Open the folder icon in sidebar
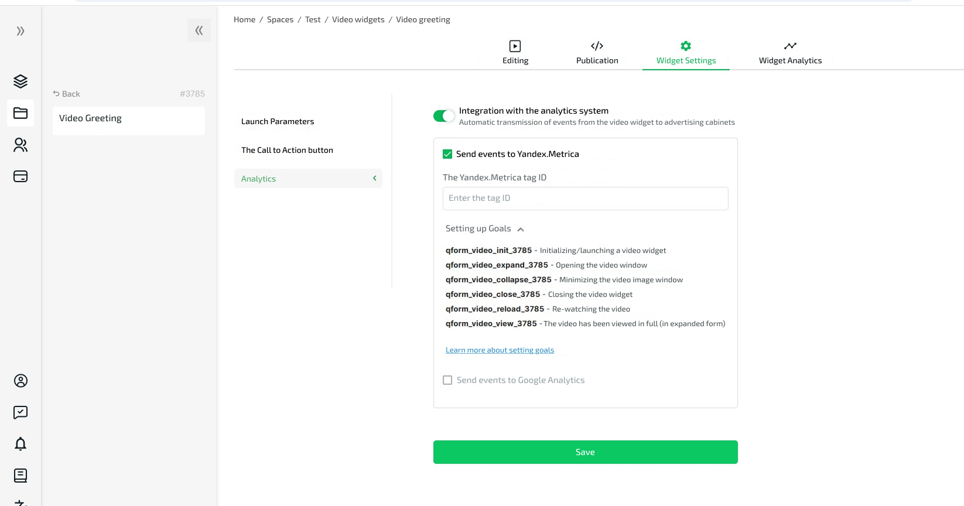Viewport: 964px width, 506px height. pyautogui.click(x=20, y=113)
